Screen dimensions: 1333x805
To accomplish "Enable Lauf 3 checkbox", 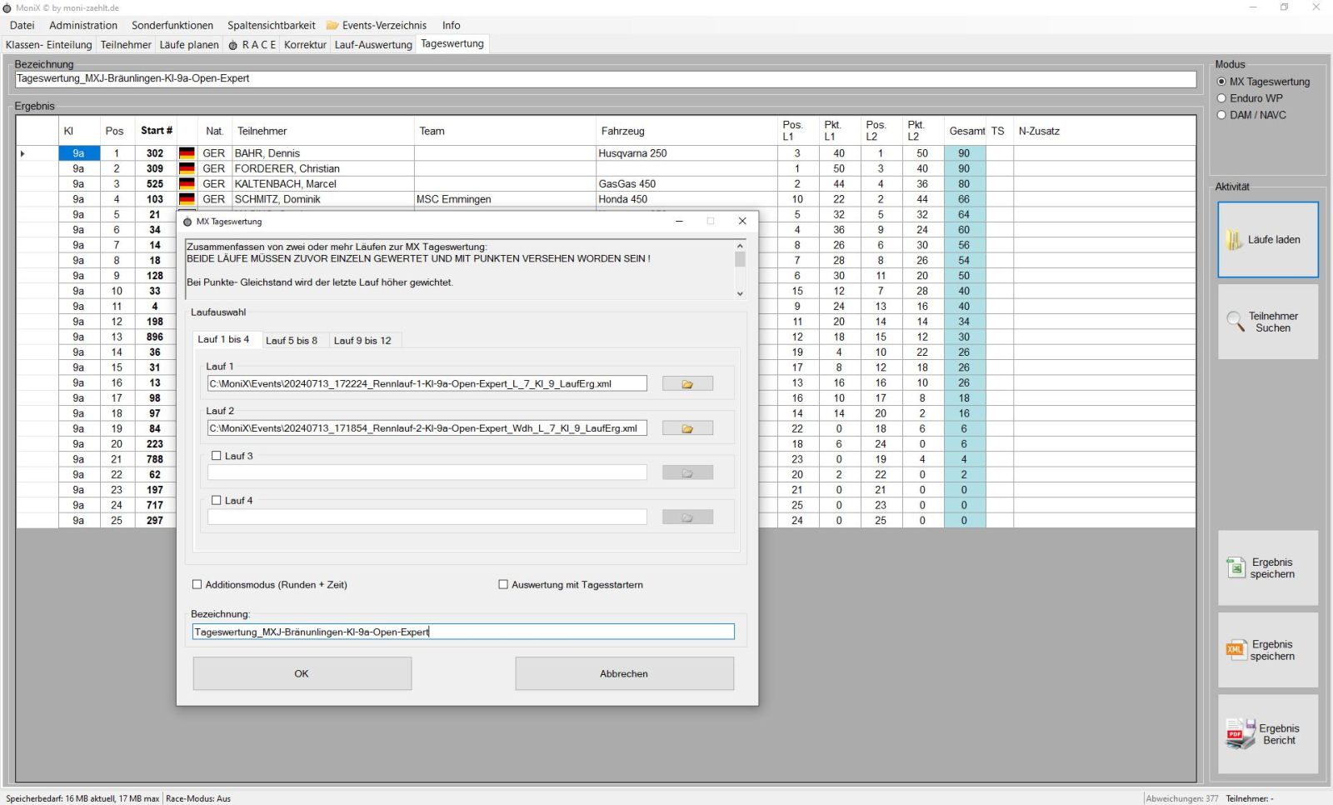I will (217, 456).
